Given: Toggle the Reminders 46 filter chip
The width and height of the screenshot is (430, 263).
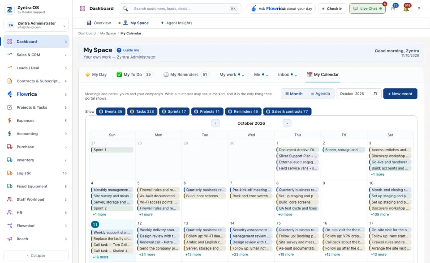Looking at the screenshot, I should (x=243, y=111).
